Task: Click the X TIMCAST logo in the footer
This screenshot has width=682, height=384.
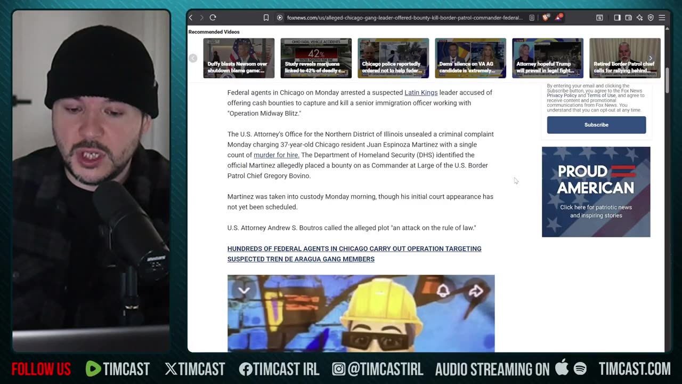Action: (x=194, y=369)
